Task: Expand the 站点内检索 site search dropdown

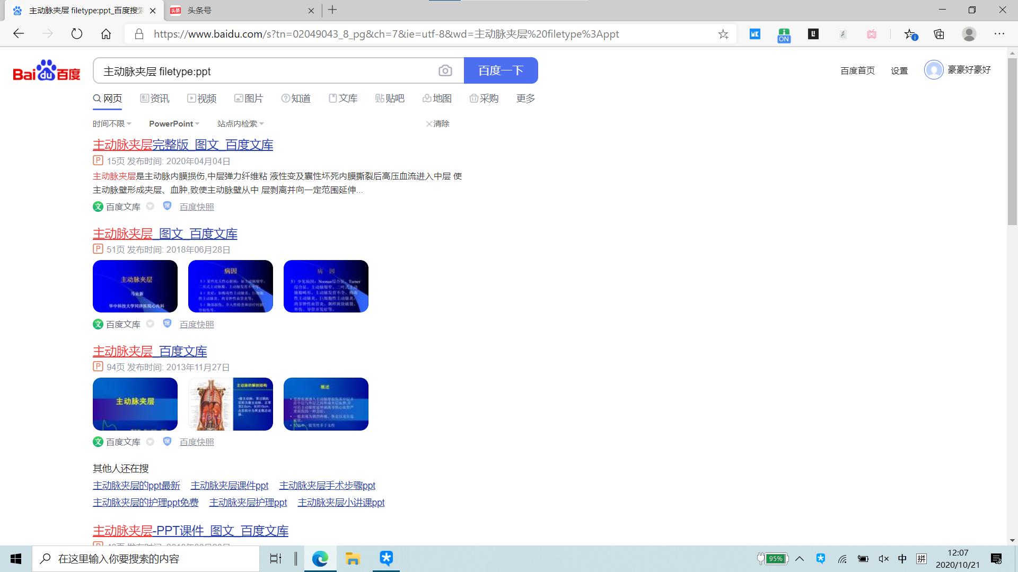Action: point(240,124)
